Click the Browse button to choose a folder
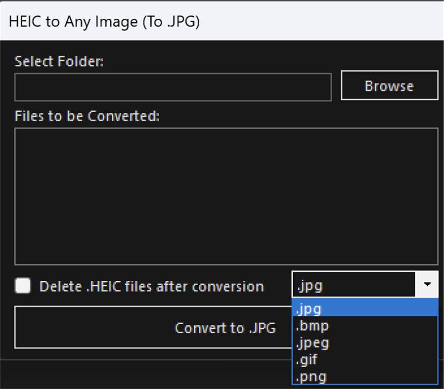 click(x=389, y=85)
